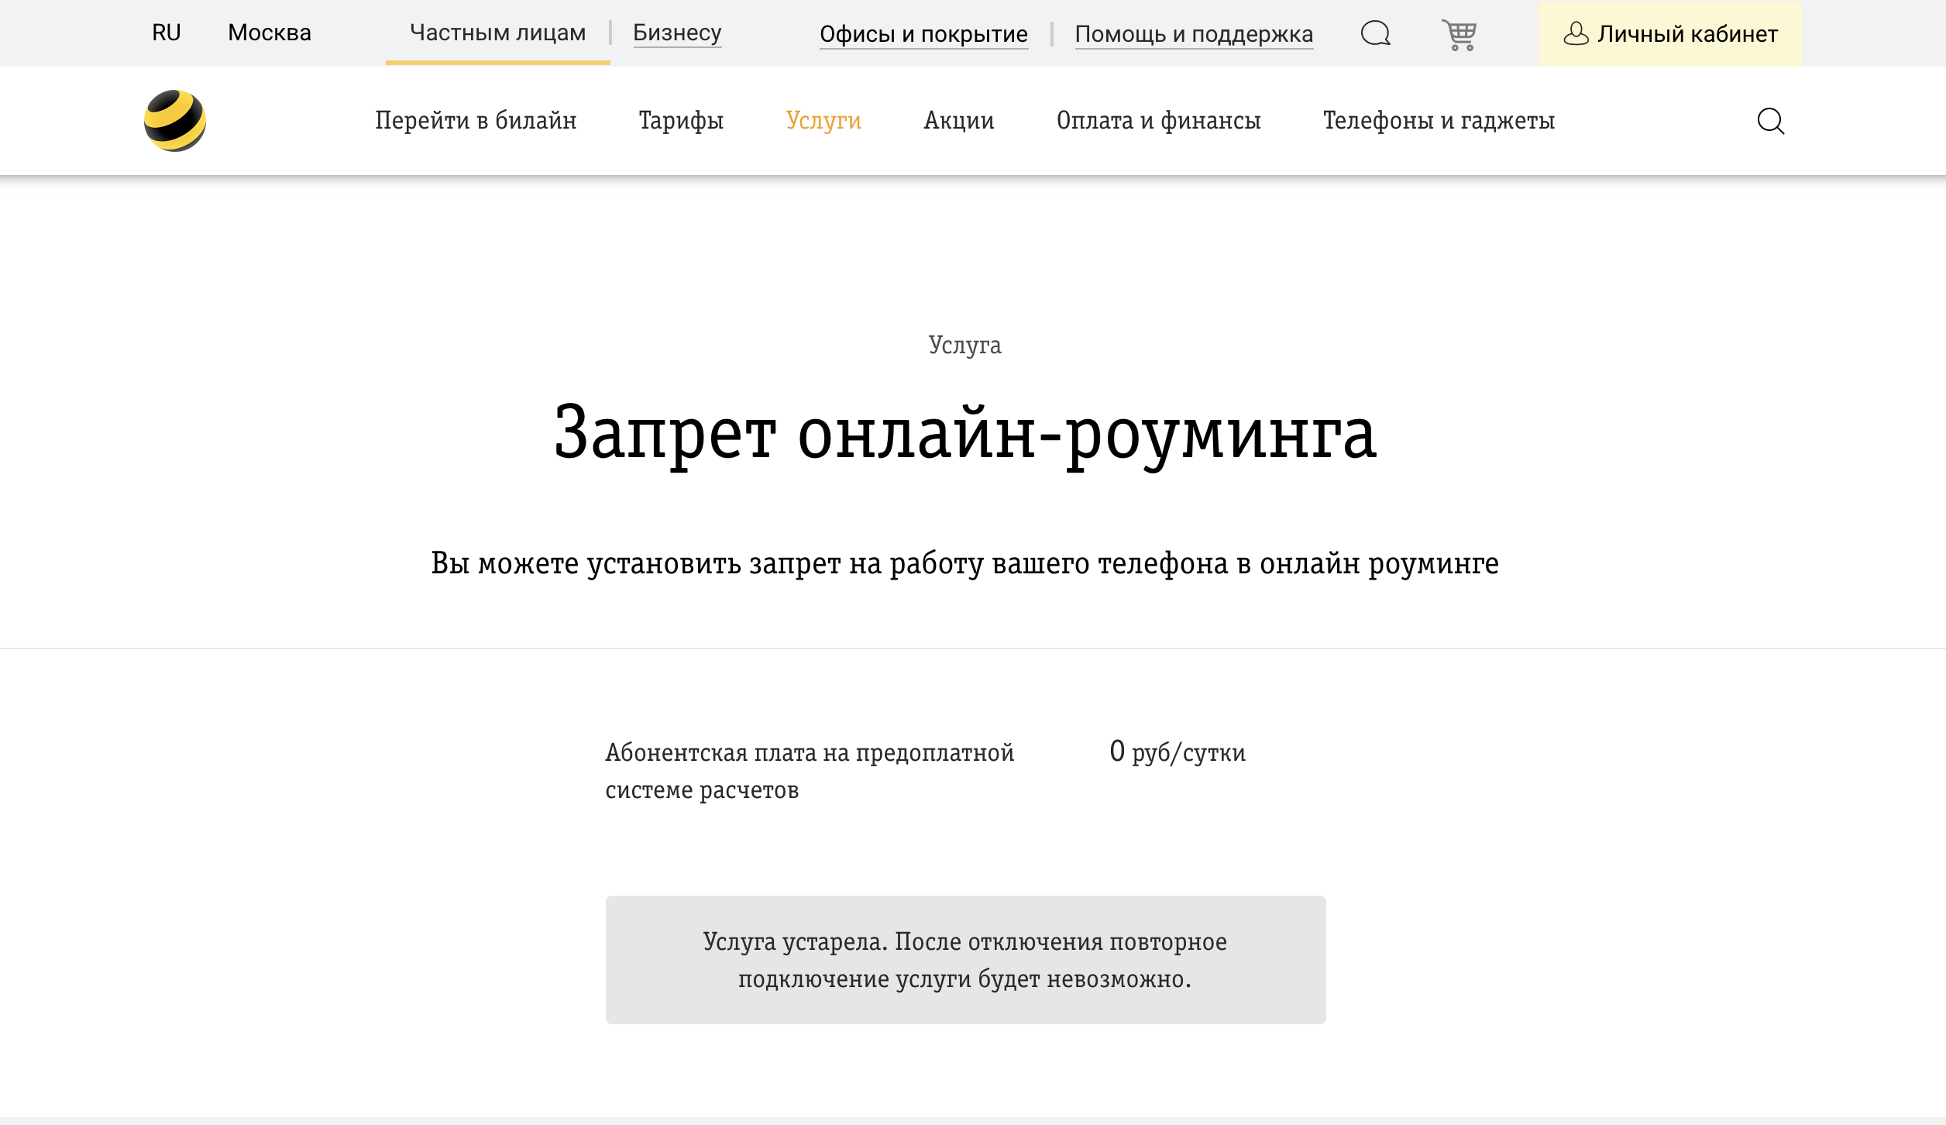Open the Акции section
This screenshot has width=1946, height=1125.
coord(958,121)
